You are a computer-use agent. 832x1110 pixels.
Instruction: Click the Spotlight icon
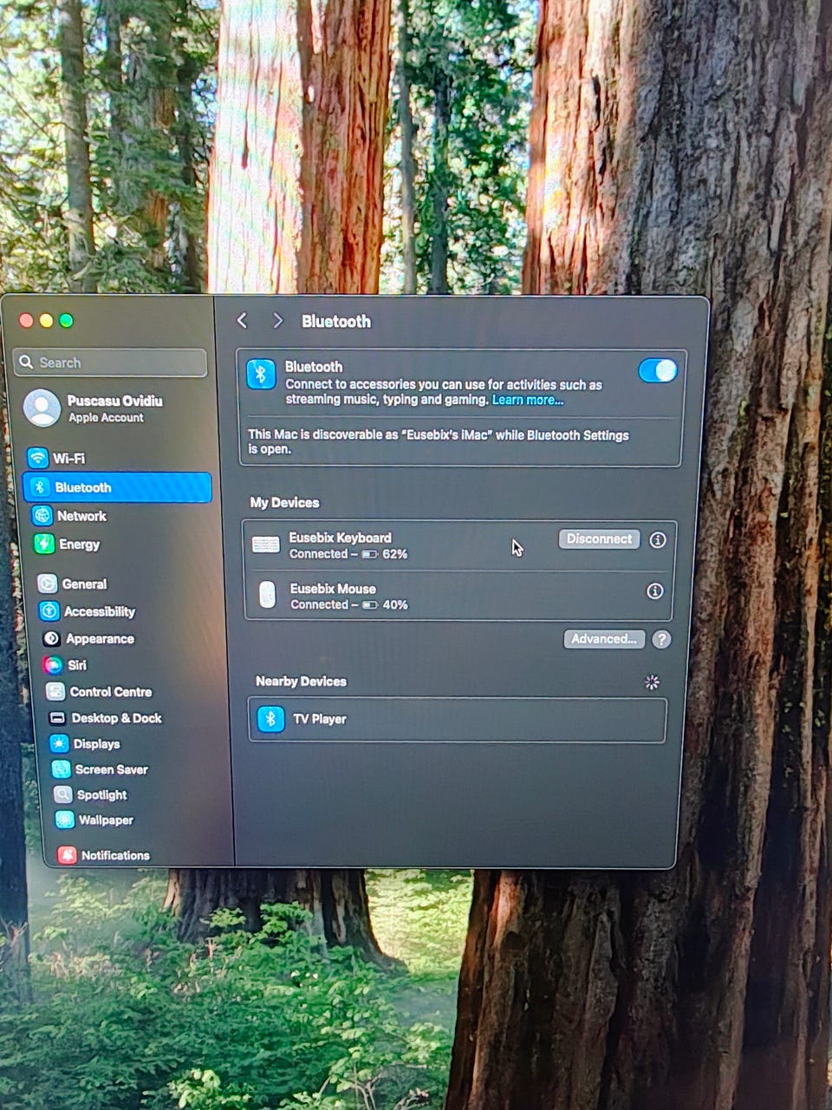pos(62,794)
